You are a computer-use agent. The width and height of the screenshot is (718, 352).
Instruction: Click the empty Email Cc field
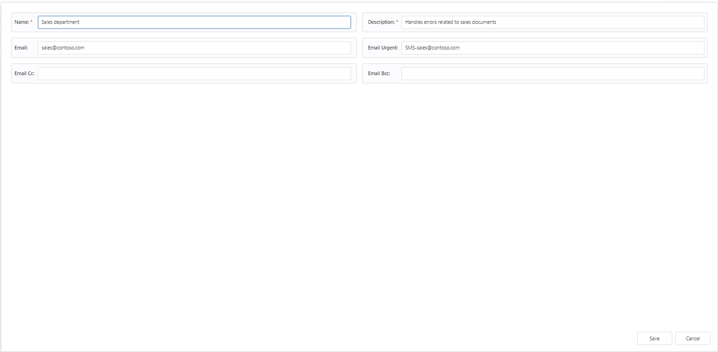[x=194, y=73]
